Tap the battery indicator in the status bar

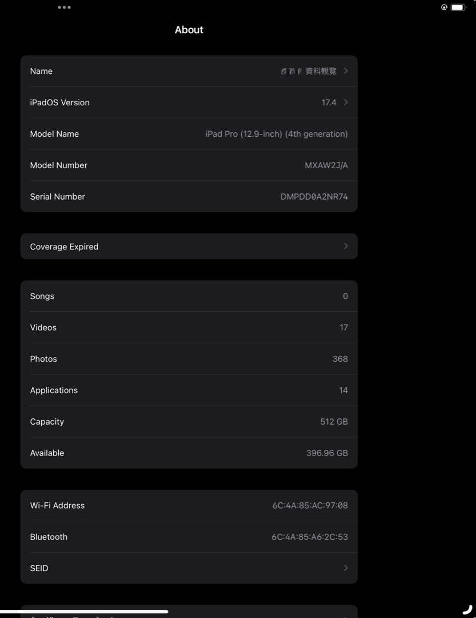point(458,7)
